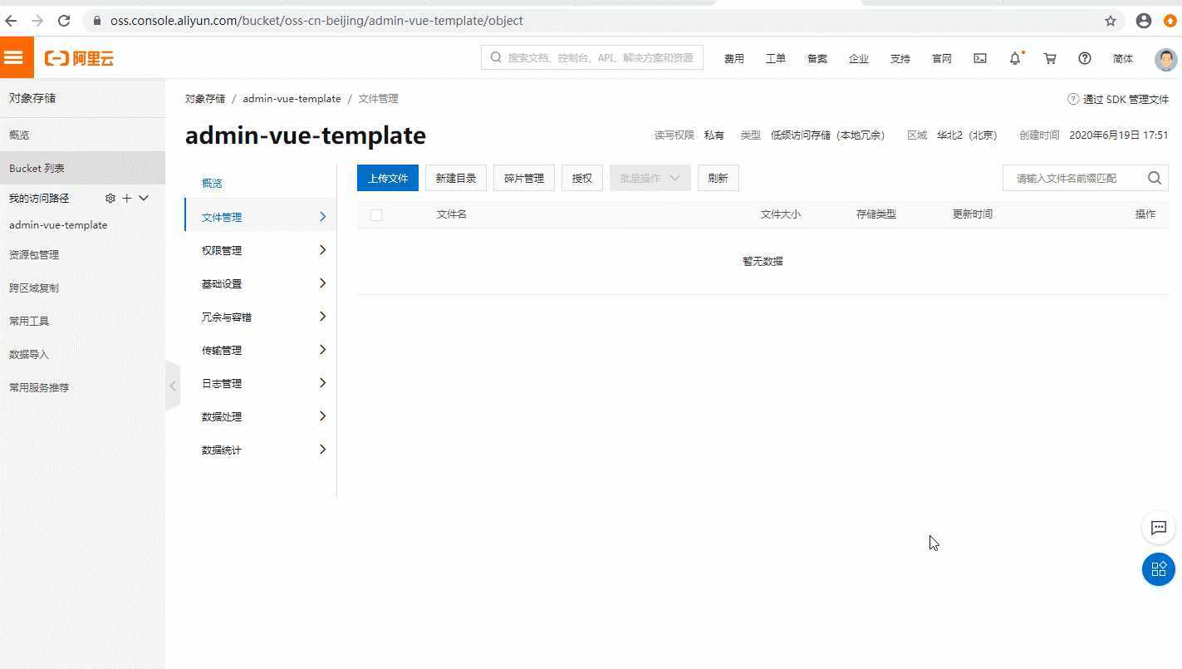Select Bucket 列表 in the left sidebar
Image resolution: width=1182 pixels, height=669 pixels.
pos(82,168)
